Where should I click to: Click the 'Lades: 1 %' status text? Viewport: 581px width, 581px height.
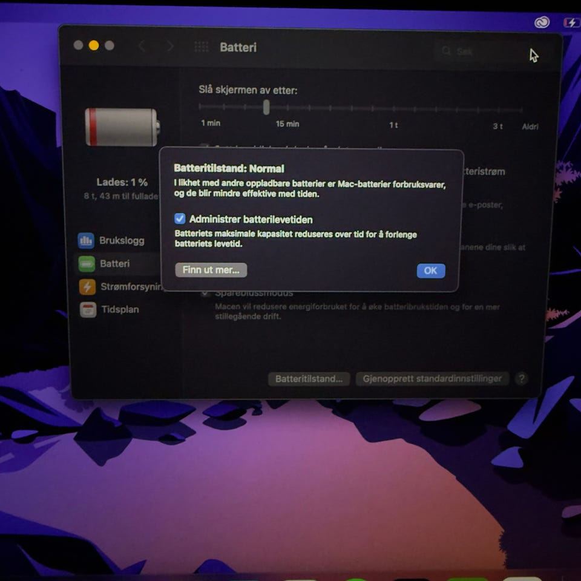(x=122, y=182)
